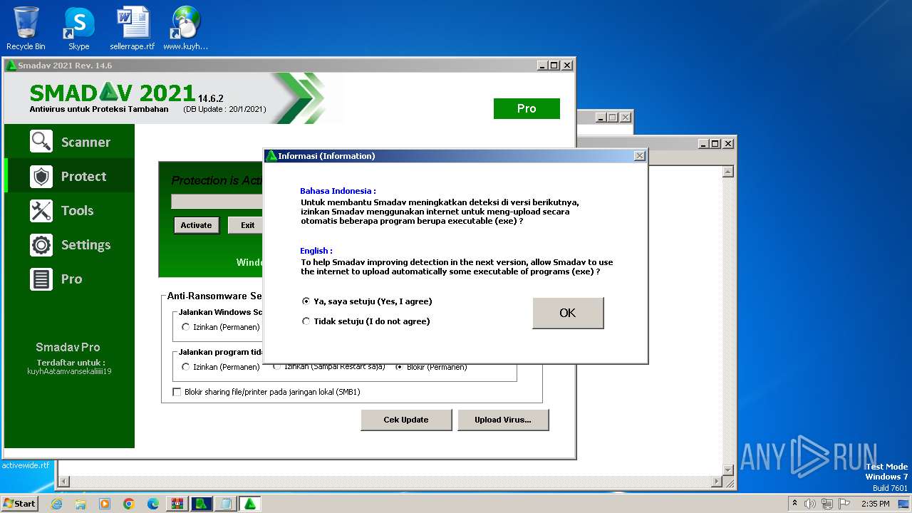
Task: Launch Microsoft Edge from the taskbar
Action: click(x=153, y=504)
